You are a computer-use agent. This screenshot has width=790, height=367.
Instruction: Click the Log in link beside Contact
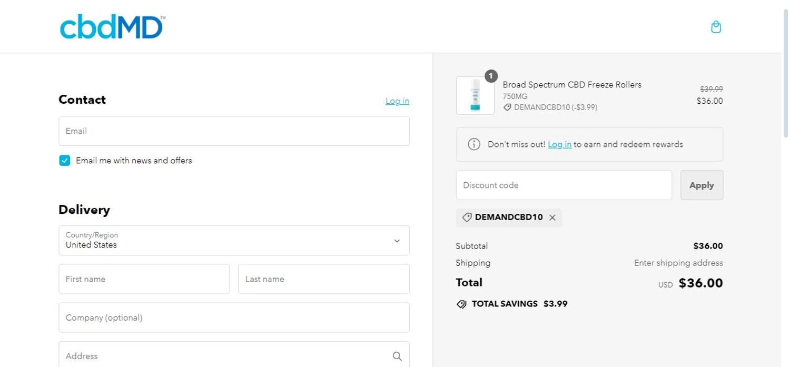[x=397, y=101]
